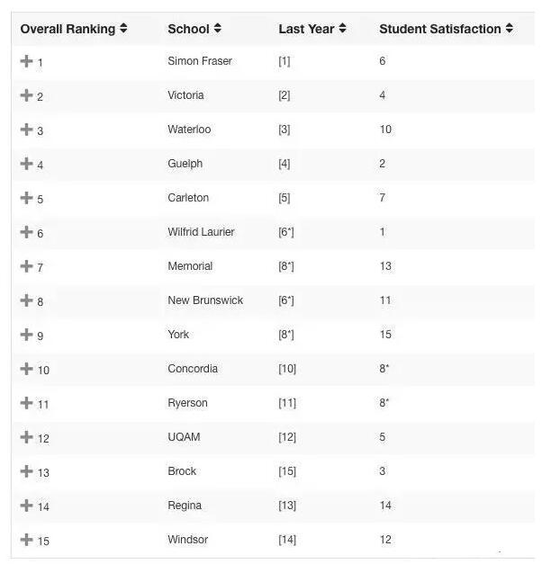Expand the Victoria row plus icon
The height and width of the screenshot is (573, 551).
[27, 94]
